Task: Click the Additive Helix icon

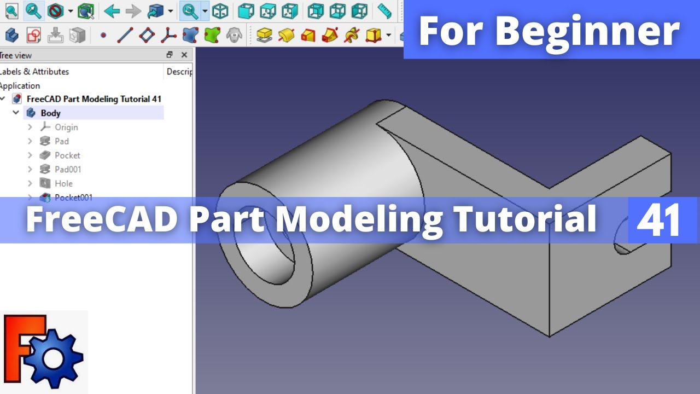Action: [352, 36]
